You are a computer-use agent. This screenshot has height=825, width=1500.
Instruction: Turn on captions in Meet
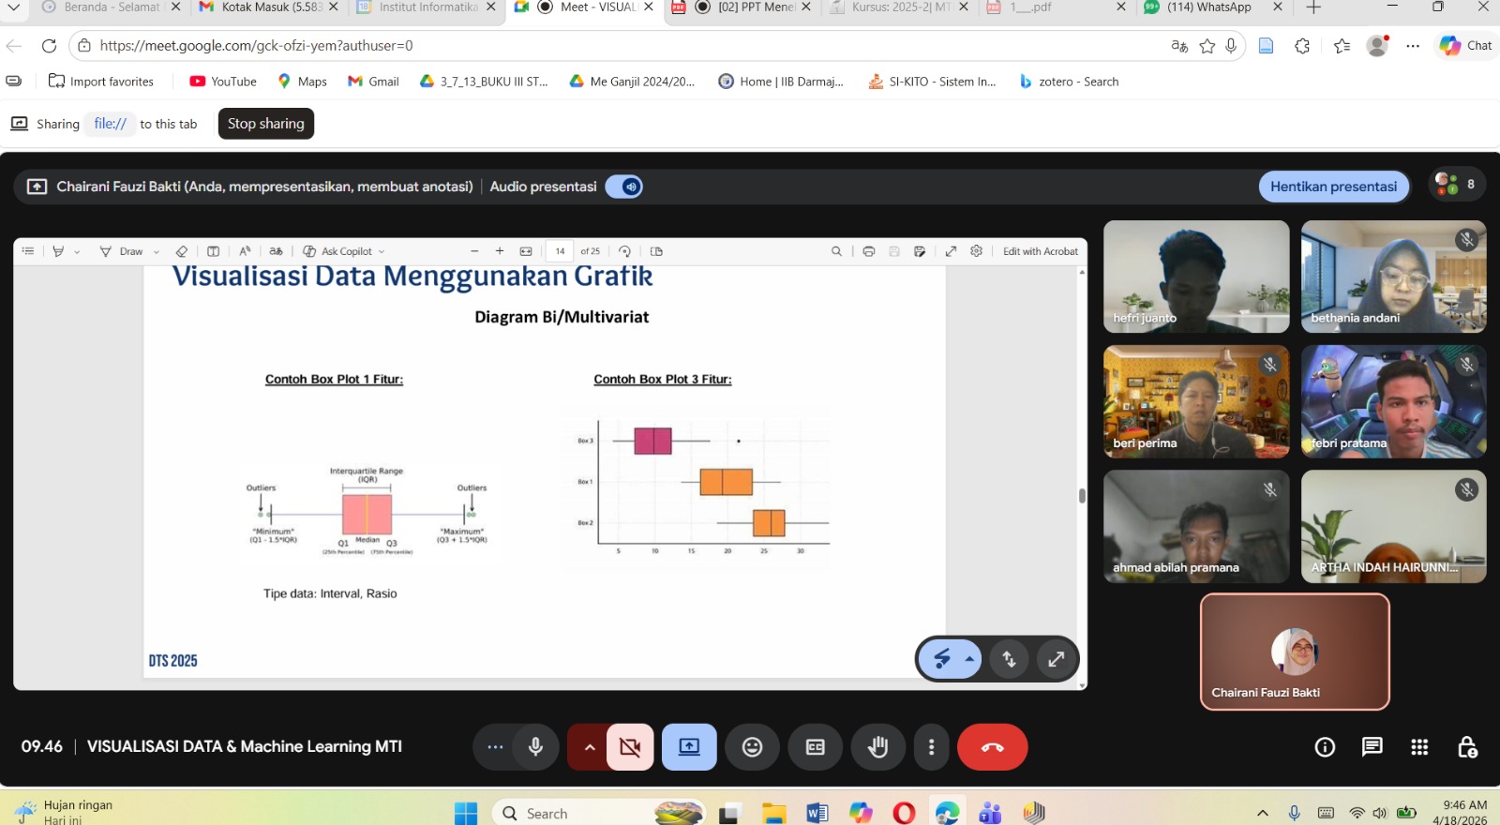pyautogui.click(x=816, y=747)
